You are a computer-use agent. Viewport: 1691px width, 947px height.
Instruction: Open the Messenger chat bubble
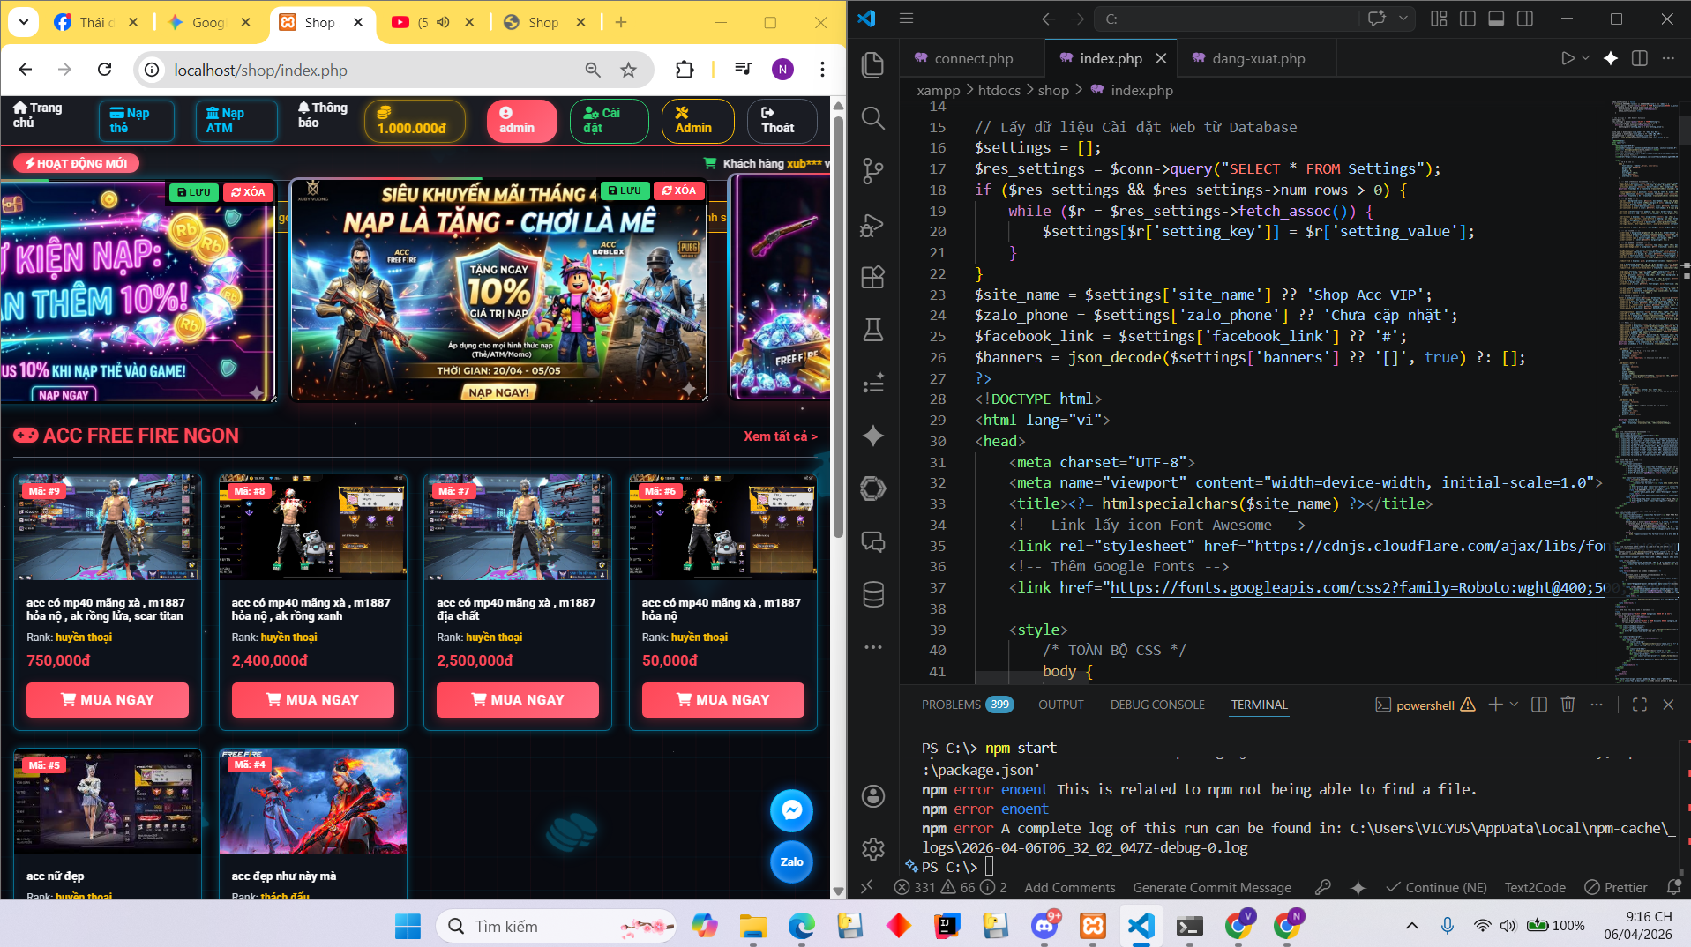791,810
